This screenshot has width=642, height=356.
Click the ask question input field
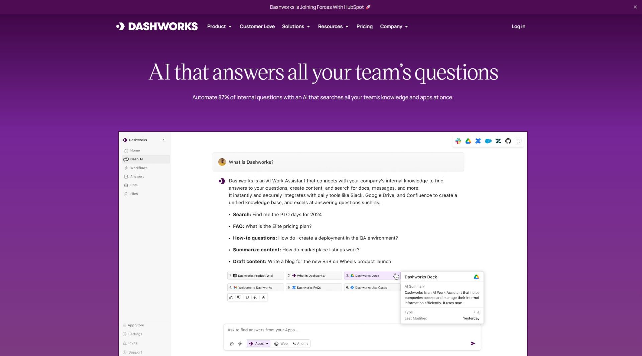(334, 330)
